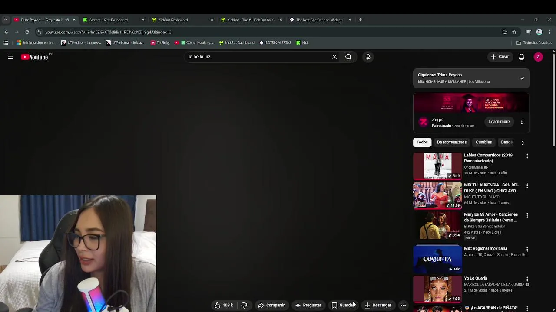Screen dimensions: 556x312
Task: Open YouTube notifications bell
Action: click(x=521, y=57)
